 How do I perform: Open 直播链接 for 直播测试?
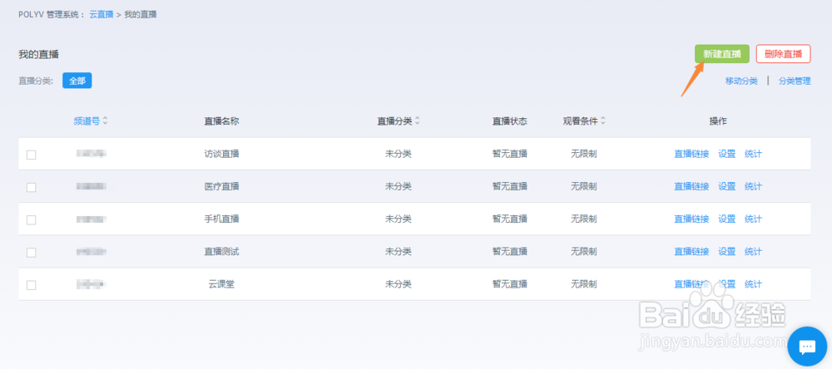point(691,251)
